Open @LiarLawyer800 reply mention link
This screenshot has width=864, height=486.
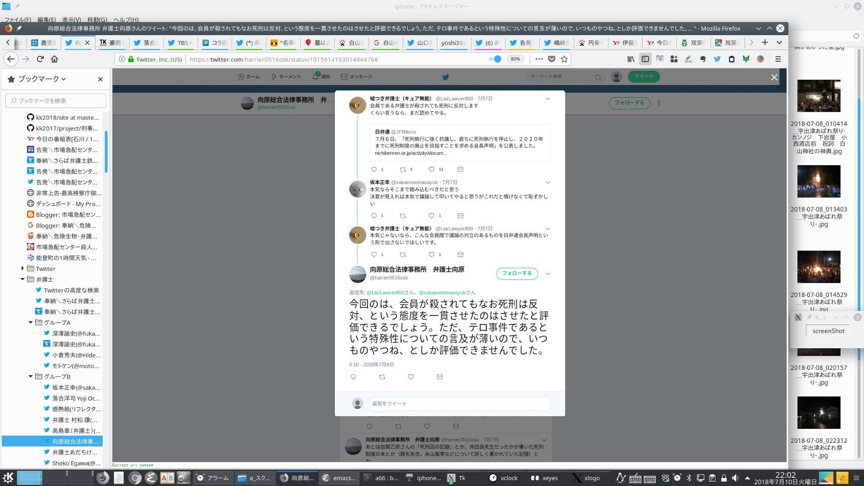click(x=386, y=292)
